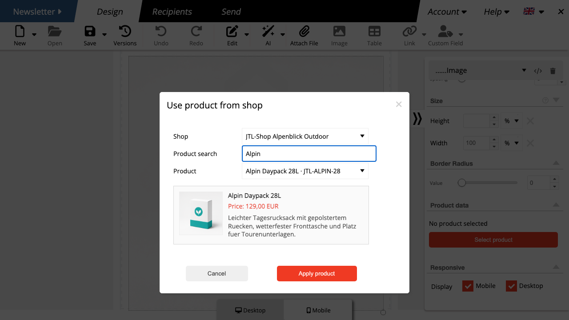Open the Newsletter menu
This screenshot has width=569, height=320.
click(x=37, y=12)
